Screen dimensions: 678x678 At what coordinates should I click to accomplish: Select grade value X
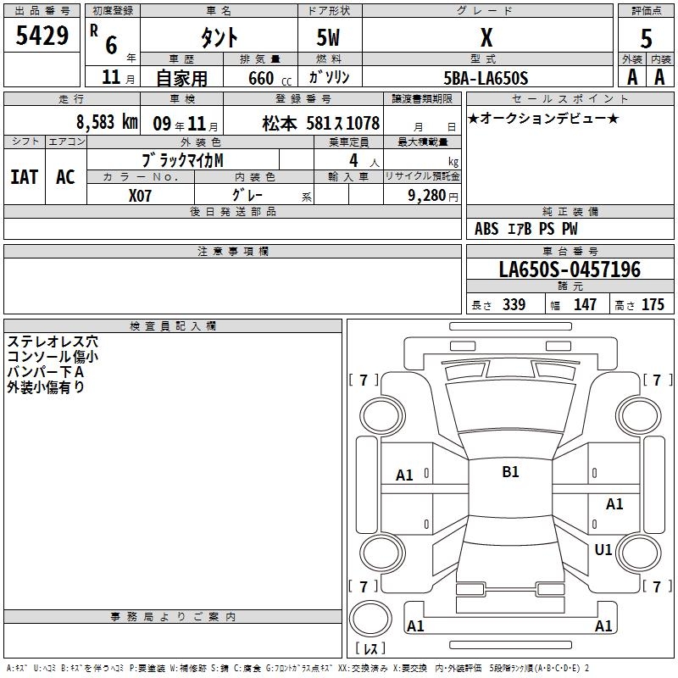486,37
